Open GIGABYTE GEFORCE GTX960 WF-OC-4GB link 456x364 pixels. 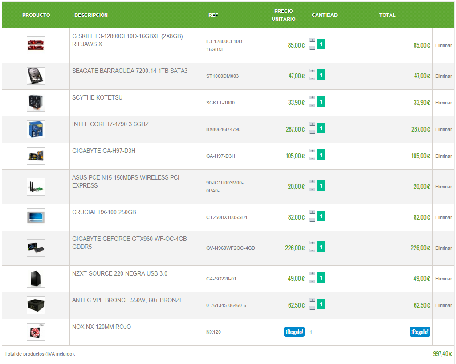click(130, 243)
